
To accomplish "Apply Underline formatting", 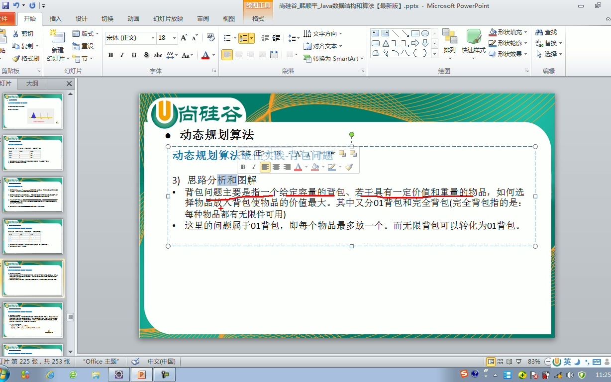I will coord(133,55).
